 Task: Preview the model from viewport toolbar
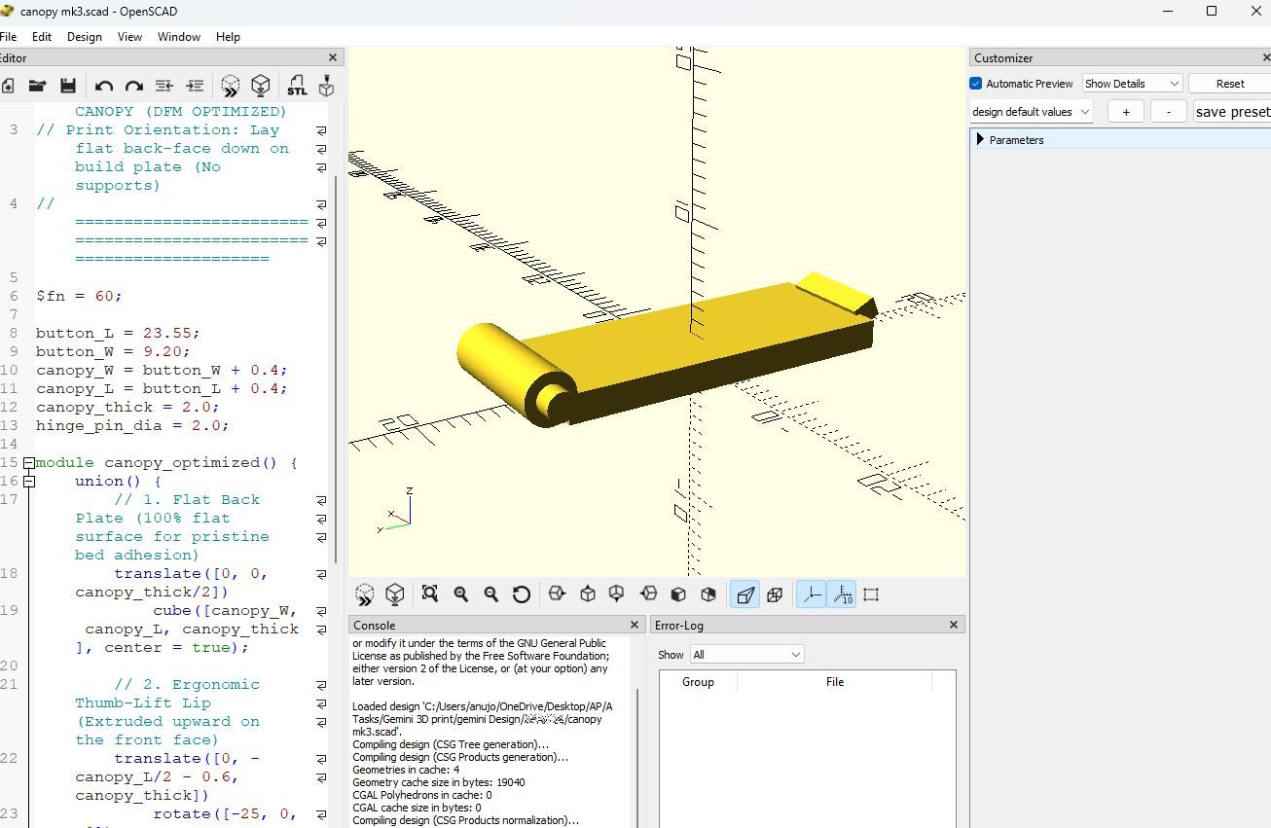click(x=365, y=594)
